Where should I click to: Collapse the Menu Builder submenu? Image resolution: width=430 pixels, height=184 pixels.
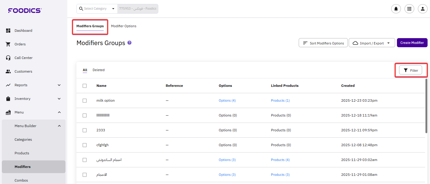59,126
